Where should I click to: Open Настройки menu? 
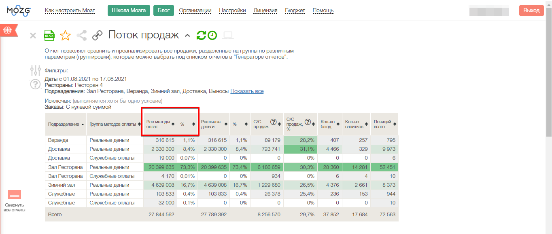[x=232, y=11]
